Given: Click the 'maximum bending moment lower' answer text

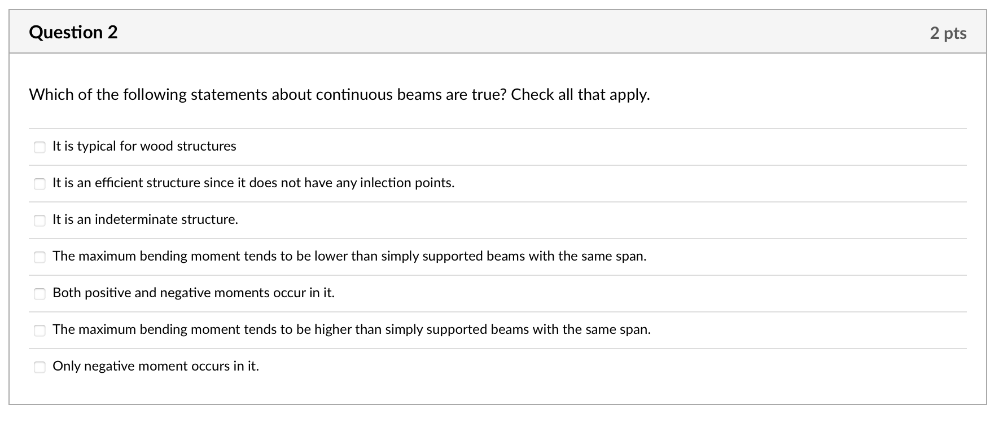Looking at the screenshot, I should tap(350, 257).
